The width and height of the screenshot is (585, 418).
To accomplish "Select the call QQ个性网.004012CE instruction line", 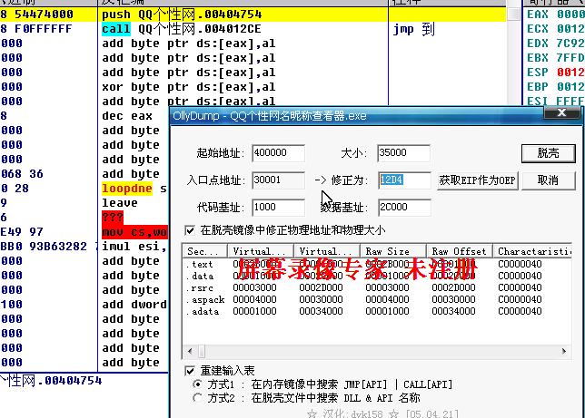I will (253, 29).
